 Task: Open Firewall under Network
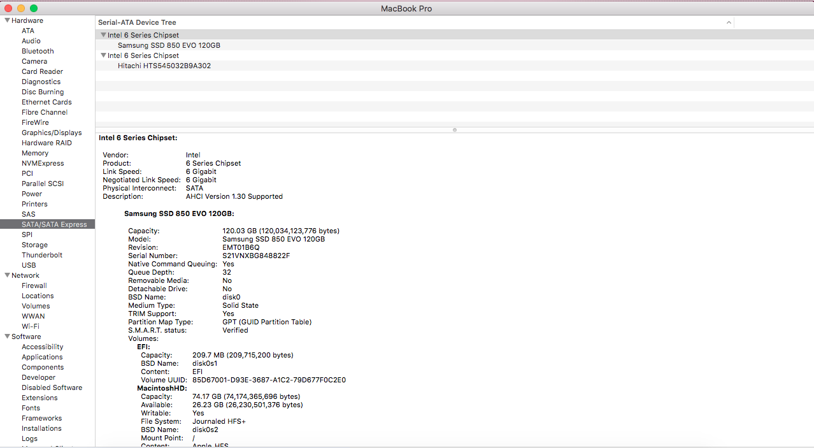click(34, 285)
